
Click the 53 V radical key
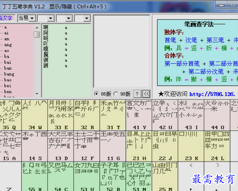87,176
